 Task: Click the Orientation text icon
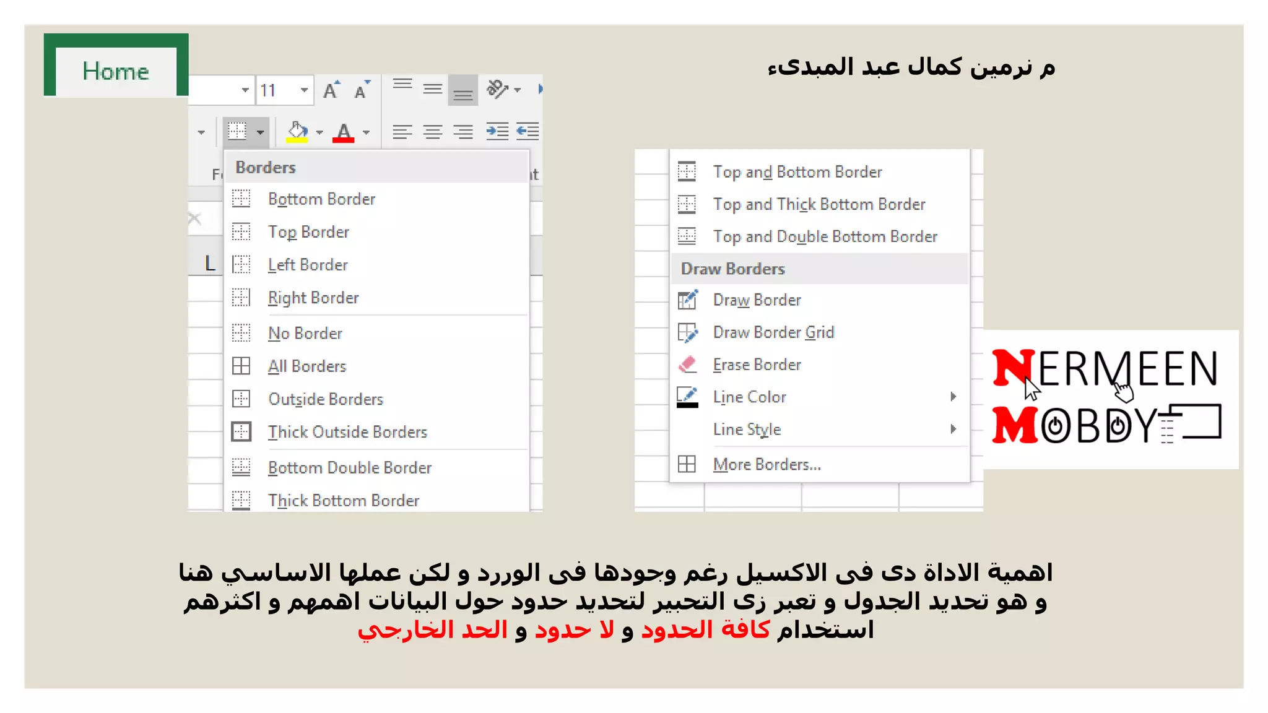click(x=497, y=90)
